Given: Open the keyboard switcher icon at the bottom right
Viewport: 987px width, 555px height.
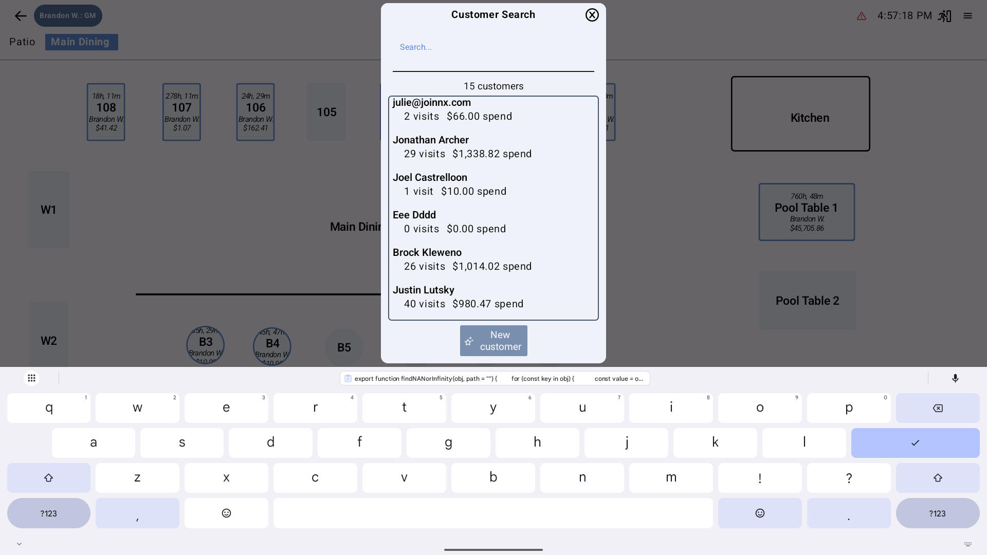Looking at the screenshot, I should click(x=967, y=544).
